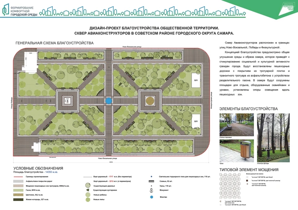The height and width of the screenshot is (210, 298).
Task: Click the bench symbol in the legend
Action: pyautogui.click(x=151, y=181)
